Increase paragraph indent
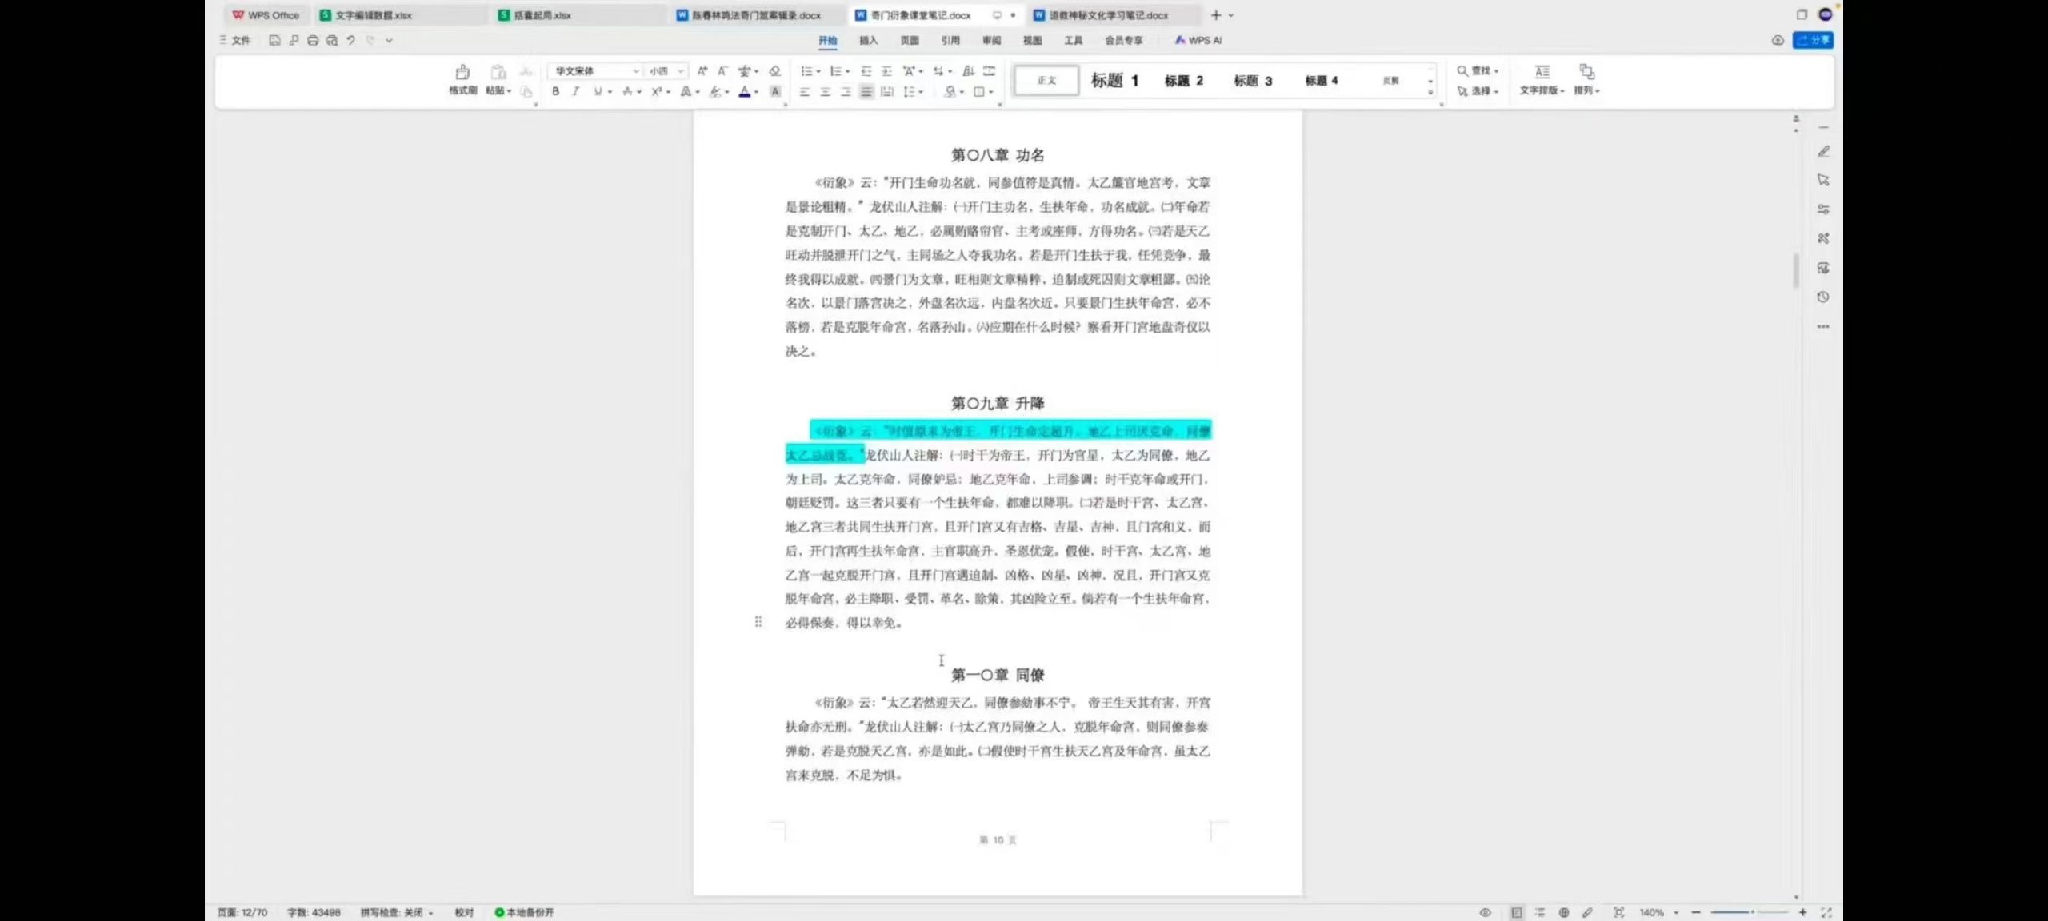The width and height of the screenshot is (2048, 921). [x=886, y=71]
